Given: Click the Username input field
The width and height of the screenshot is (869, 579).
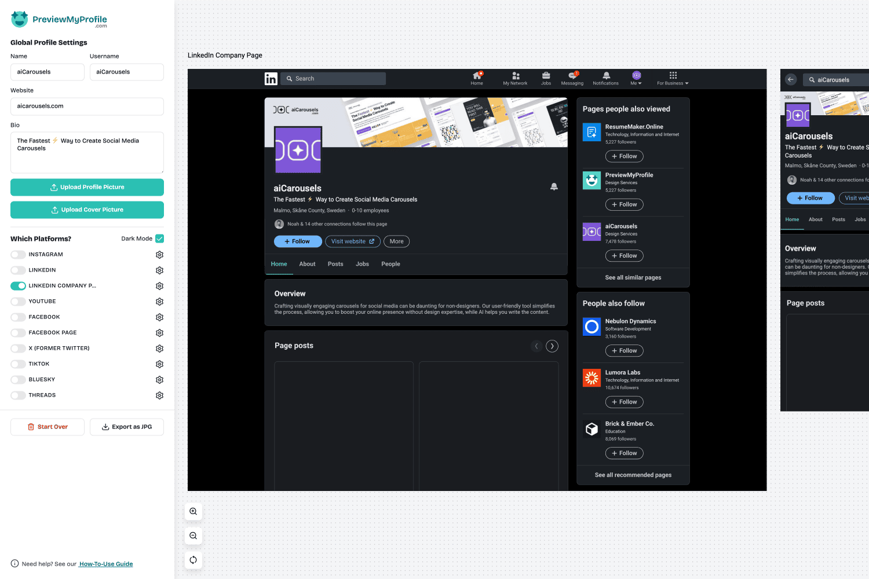Looking at the screenshot, I should (x=127, y=72).
